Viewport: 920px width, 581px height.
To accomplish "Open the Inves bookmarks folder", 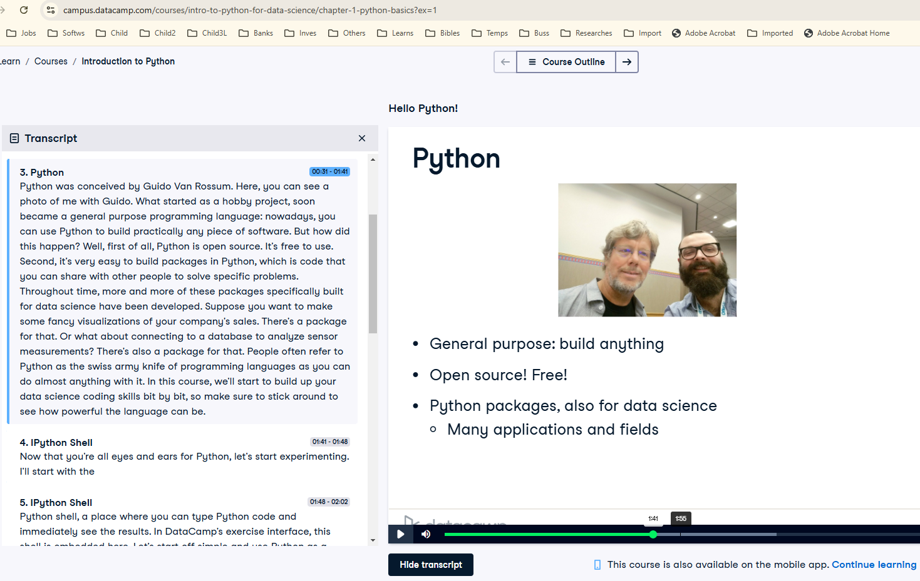I will coord(301,33).
